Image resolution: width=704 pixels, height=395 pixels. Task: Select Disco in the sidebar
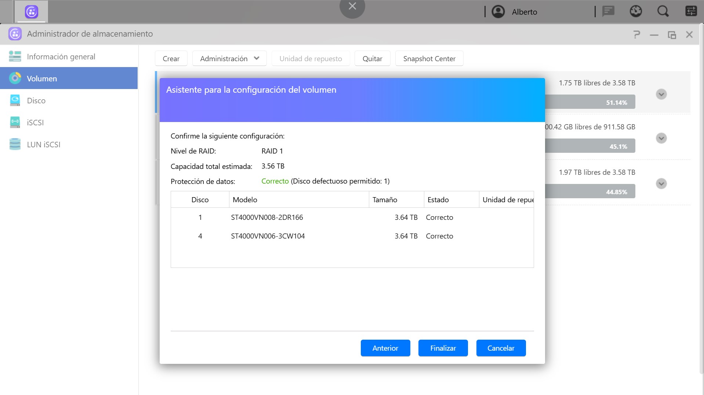click(x=36, y=100)
